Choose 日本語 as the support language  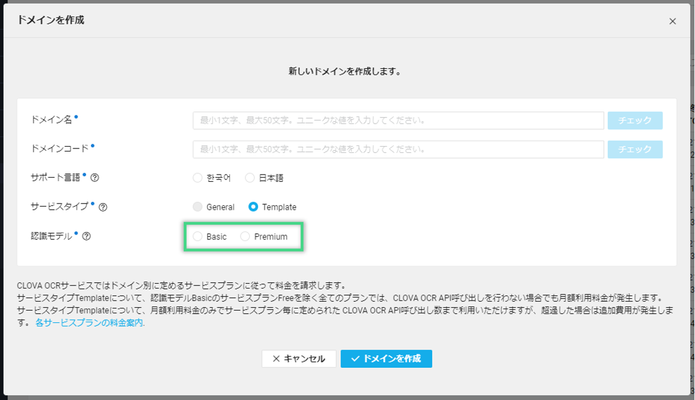tap(250, 178)
